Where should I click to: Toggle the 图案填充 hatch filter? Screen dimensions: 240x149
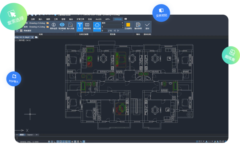click(87, 26)
